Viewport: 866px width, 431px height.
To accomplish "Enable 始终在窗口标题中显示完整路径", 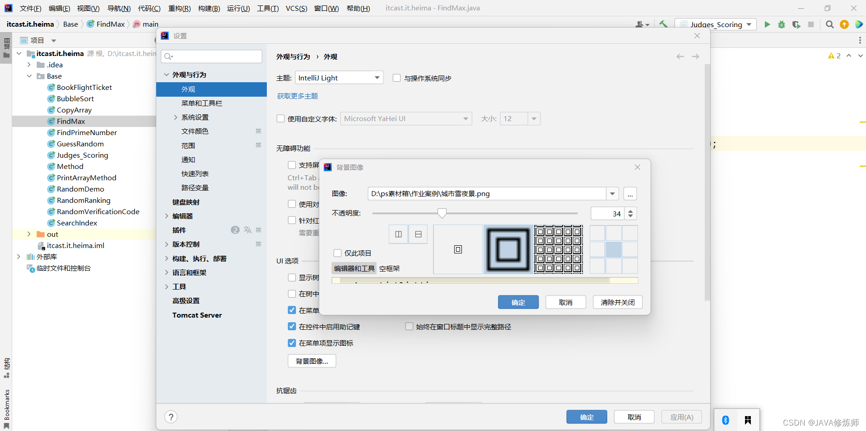I will coord(409,326).
